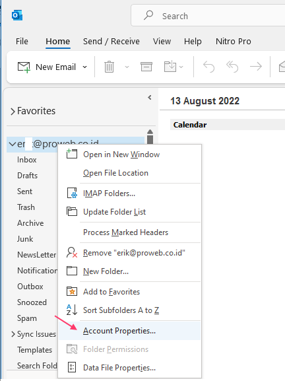285x381 pixels.
Task: Open the Delete options dropdown arrow
Action: tap(127, 67)
